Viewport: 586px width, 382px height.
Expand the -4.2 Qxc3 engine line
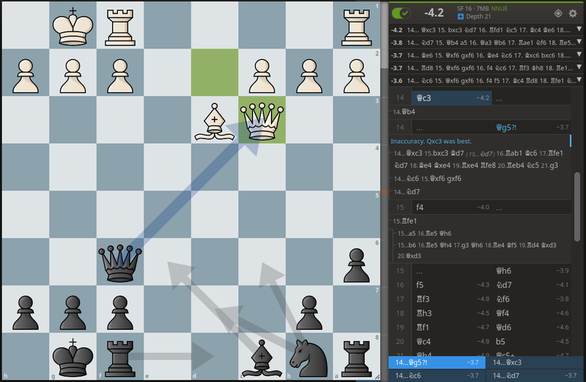coord(579,29)
